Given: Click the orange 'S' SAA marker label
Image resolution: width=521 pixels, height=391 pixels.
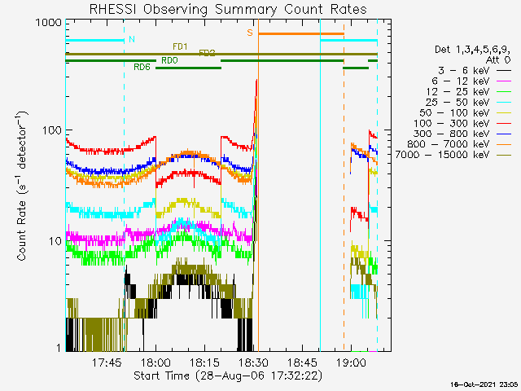Looking at the screenshot, I should coord(250,33).
